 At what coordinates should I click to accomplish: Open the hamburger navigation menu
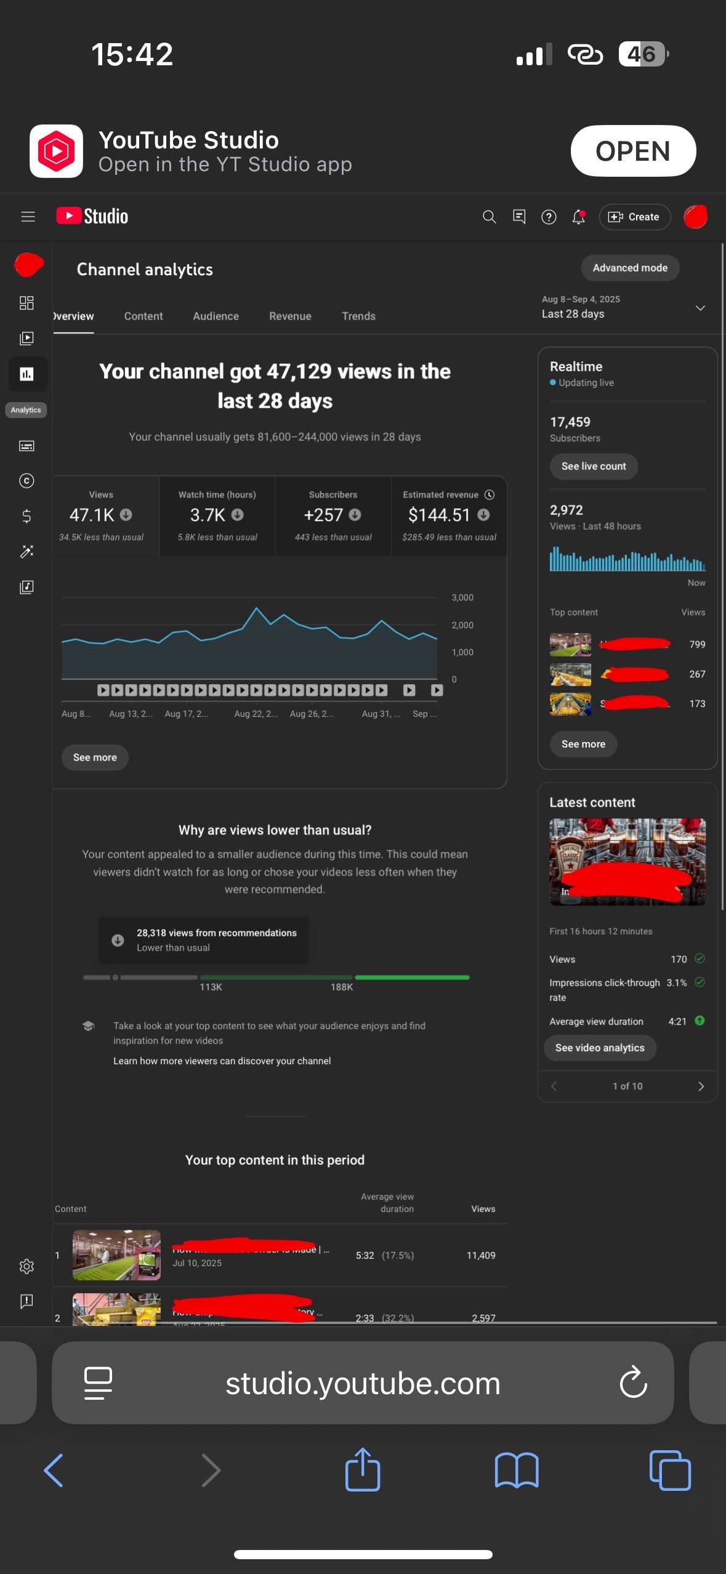coord(28,217)
